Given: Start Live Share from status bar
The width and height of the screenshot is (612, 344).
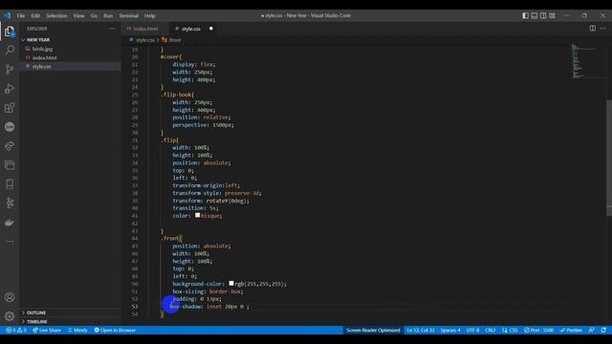Looking at the screenshot, I should point(47,330).
